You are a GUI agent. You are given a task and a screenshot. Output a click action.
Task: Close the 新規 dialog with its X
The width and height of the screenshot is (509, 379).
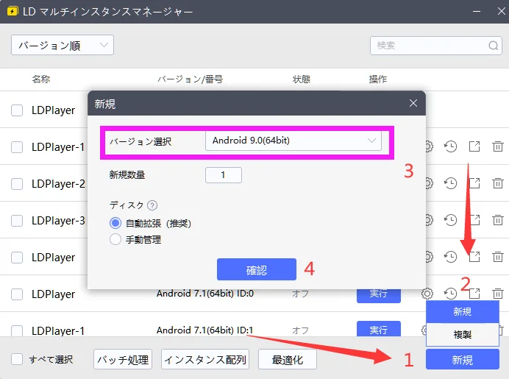(413, 103)
